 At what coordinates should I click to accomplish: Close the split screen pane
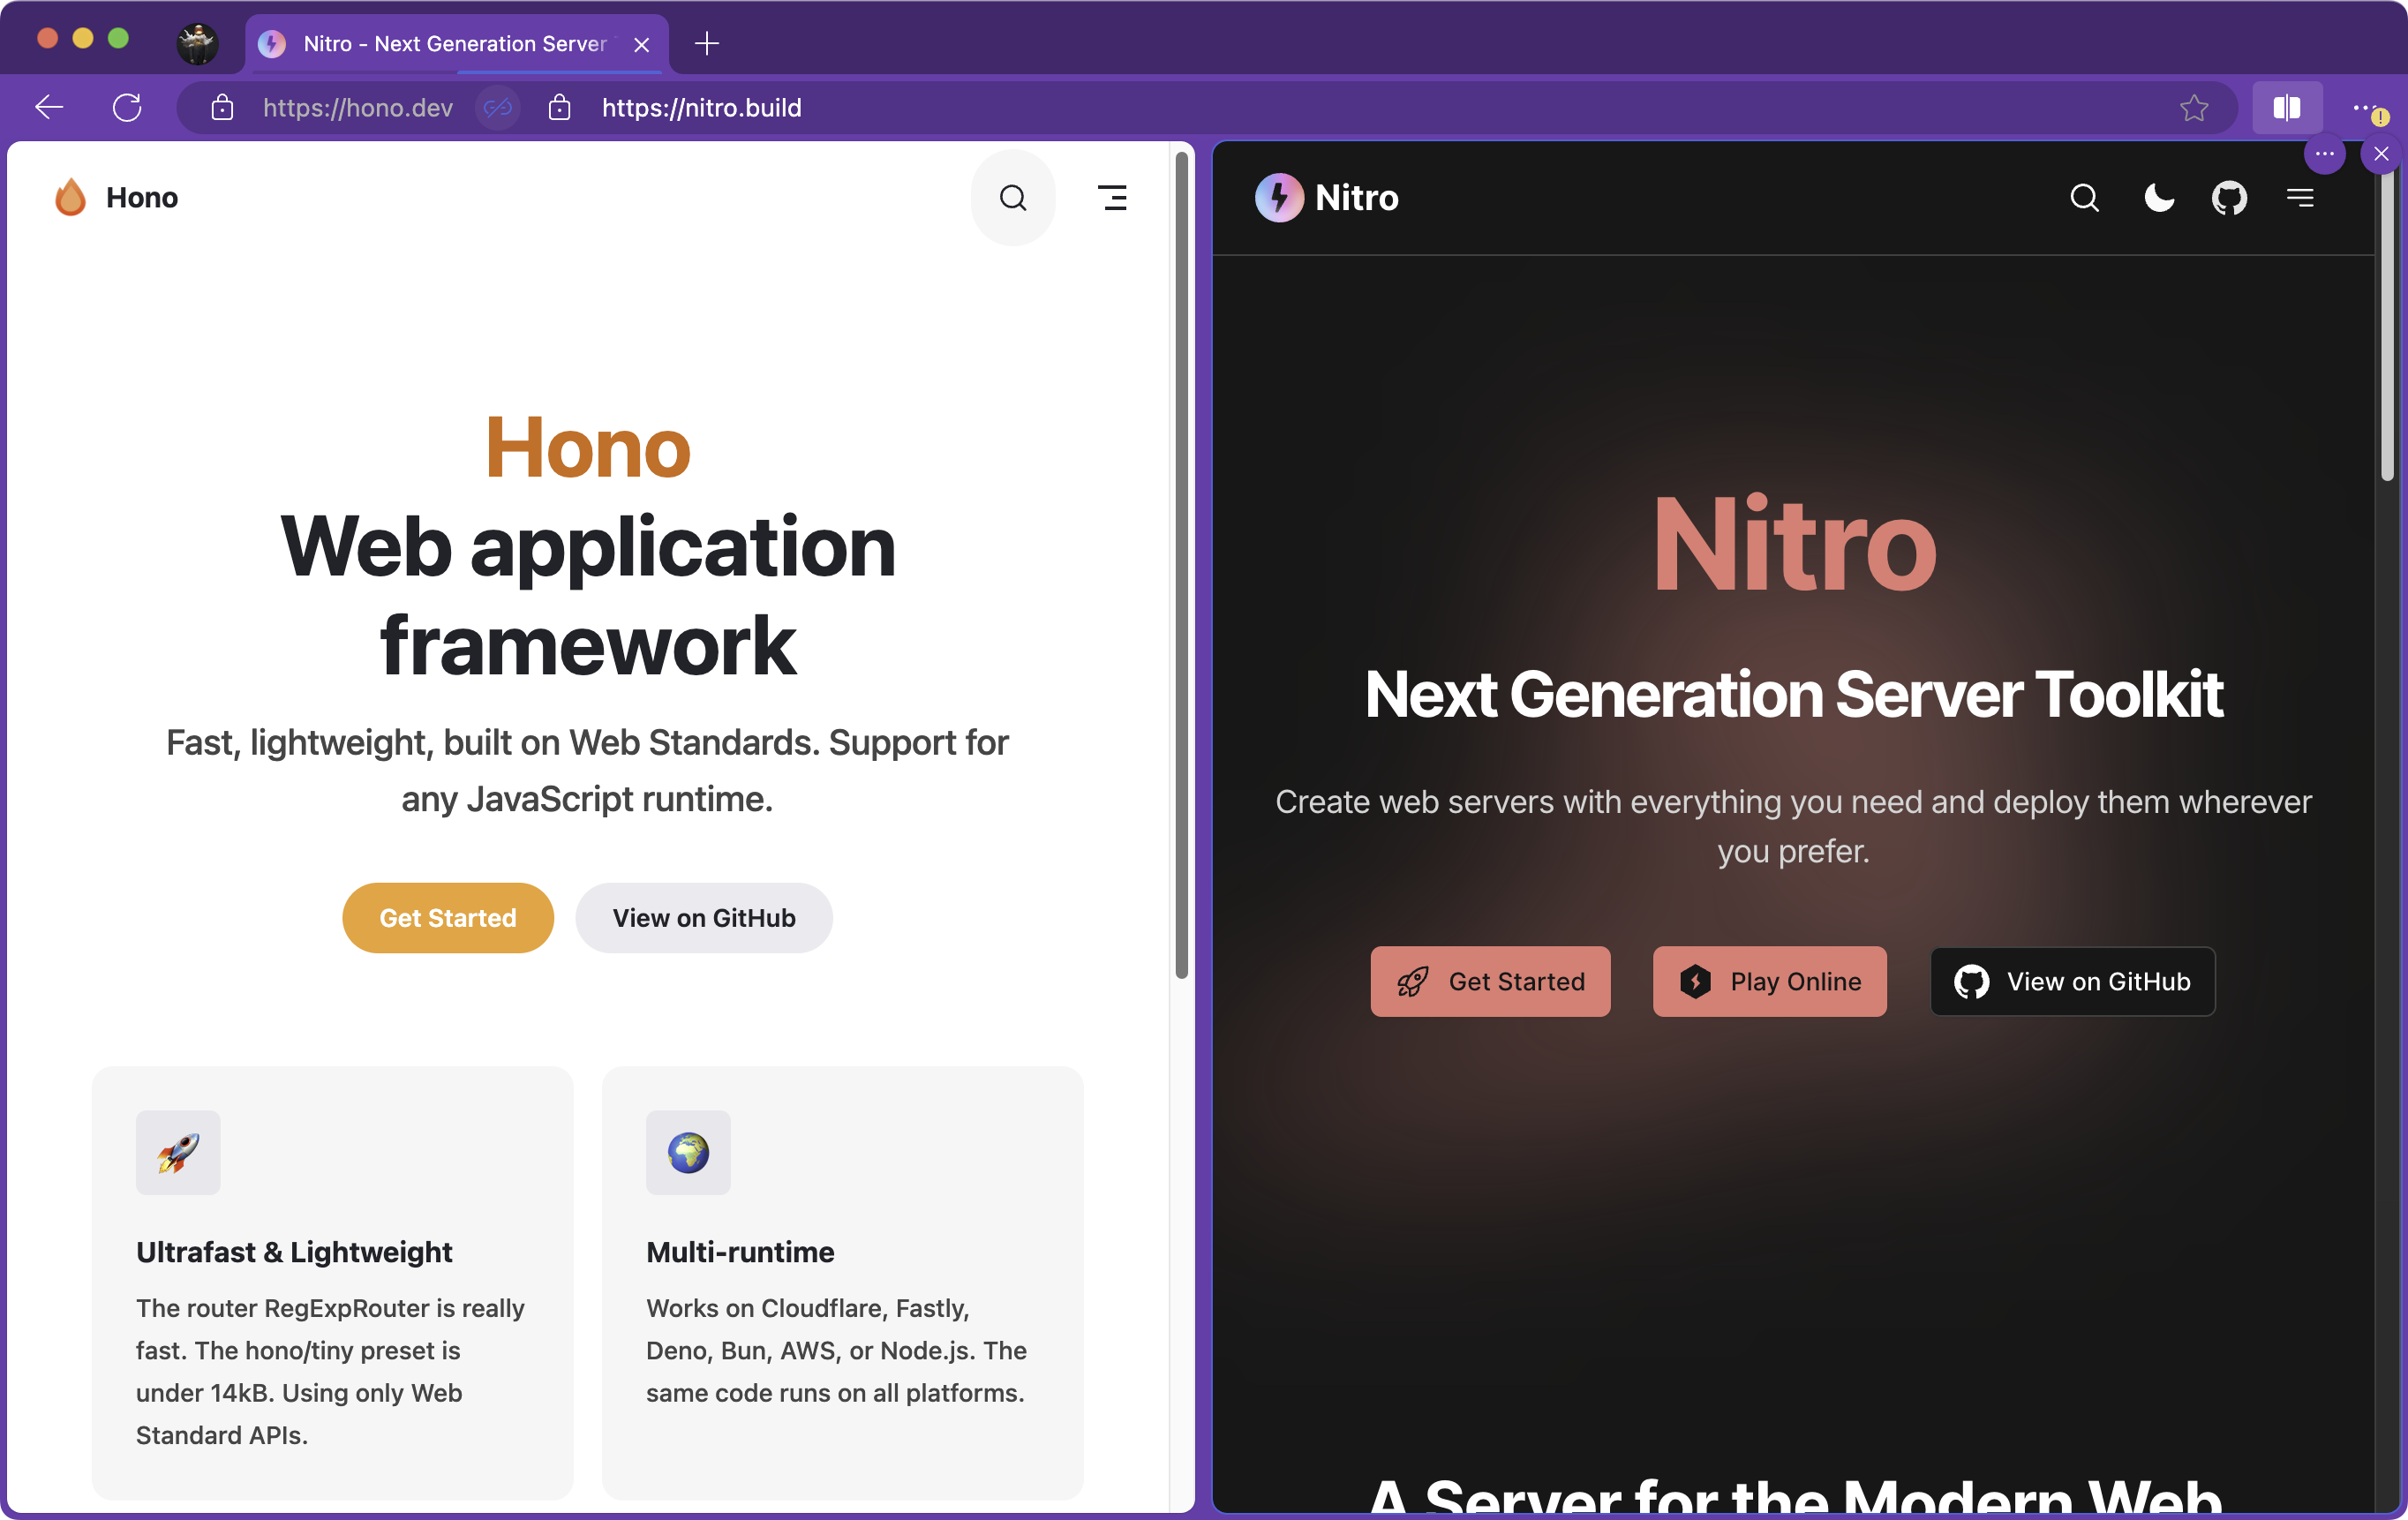point(2381,154)
